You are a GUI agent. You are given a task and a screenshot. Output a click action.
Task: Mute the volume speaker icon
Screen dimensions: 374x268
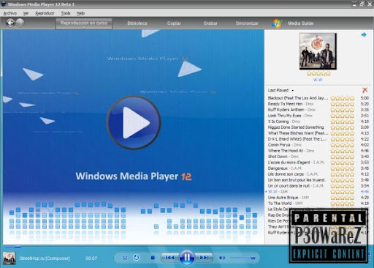[222, 258]
